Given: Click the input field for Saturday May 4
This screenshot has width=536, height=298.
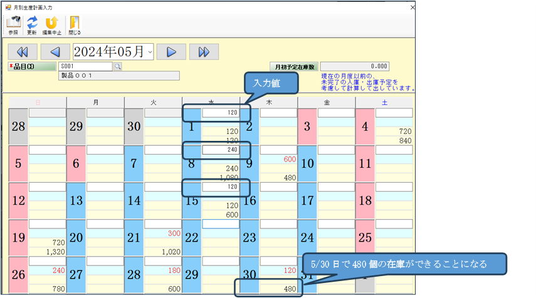Looking at the screenshot, I should (x=394, y=113).
